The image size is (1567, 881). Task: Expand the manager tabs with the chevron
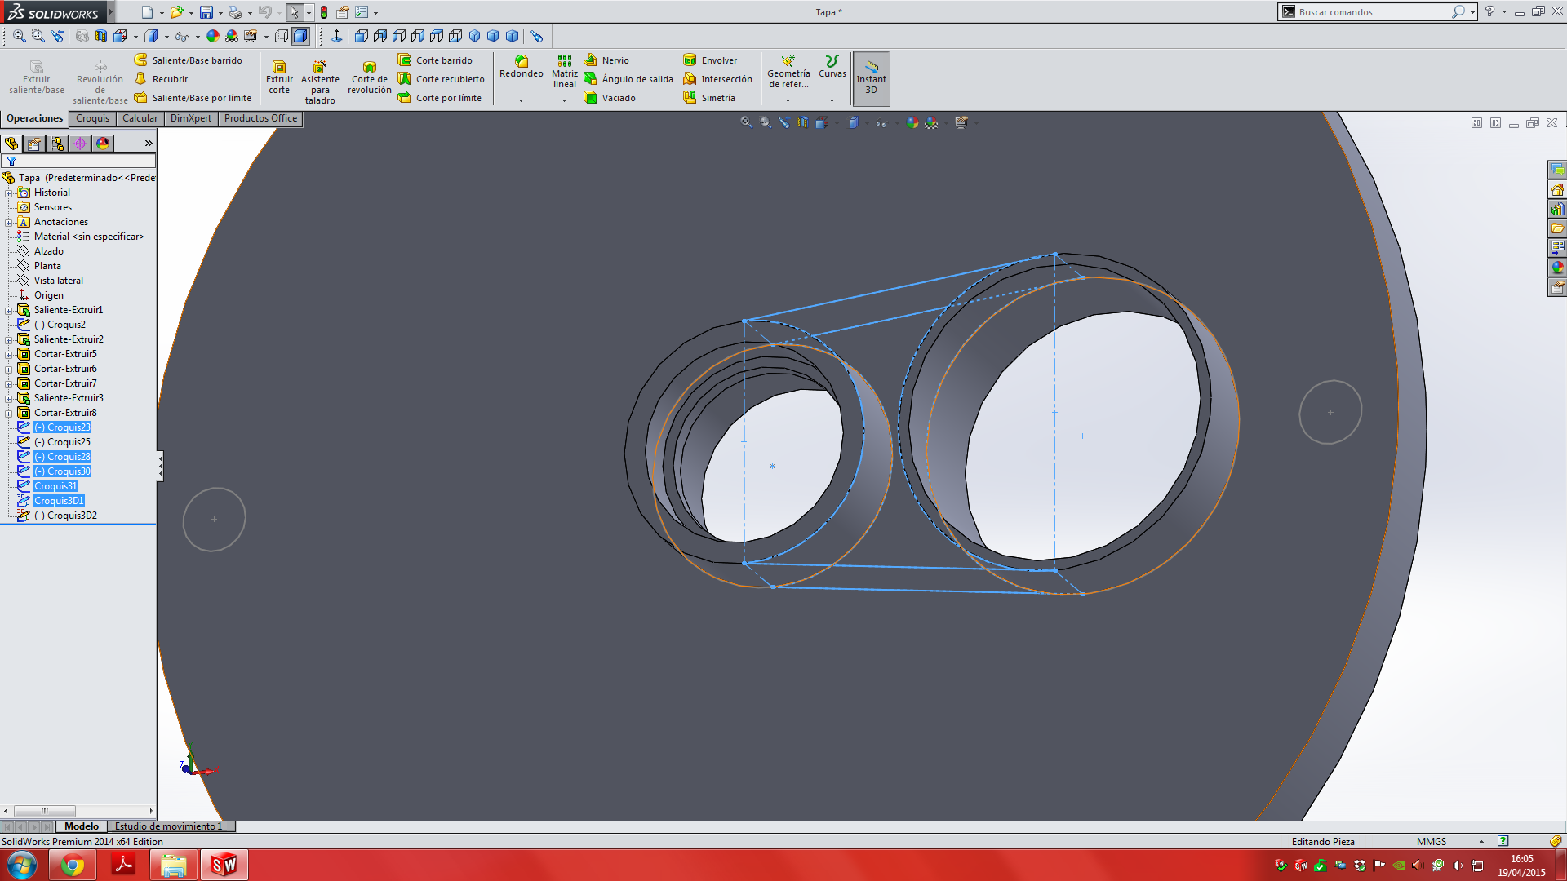[x=149, y=144]
